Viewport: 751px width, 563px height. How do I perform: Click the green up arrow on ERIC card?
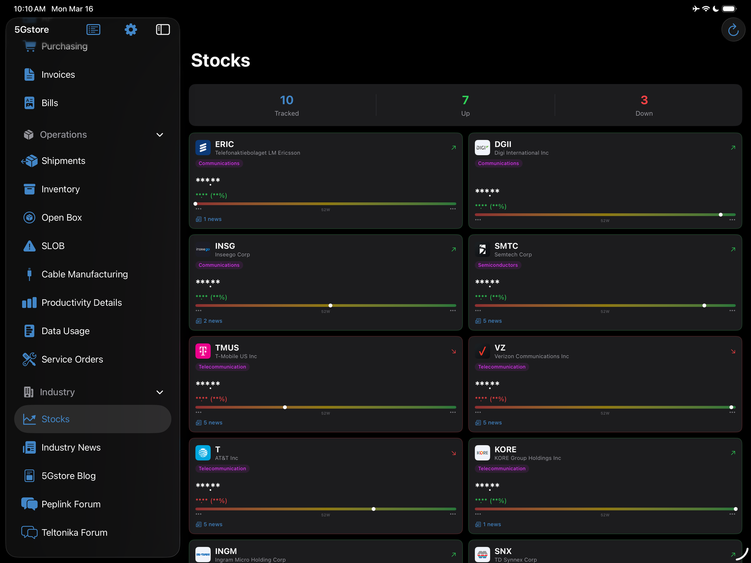(453, 147)
